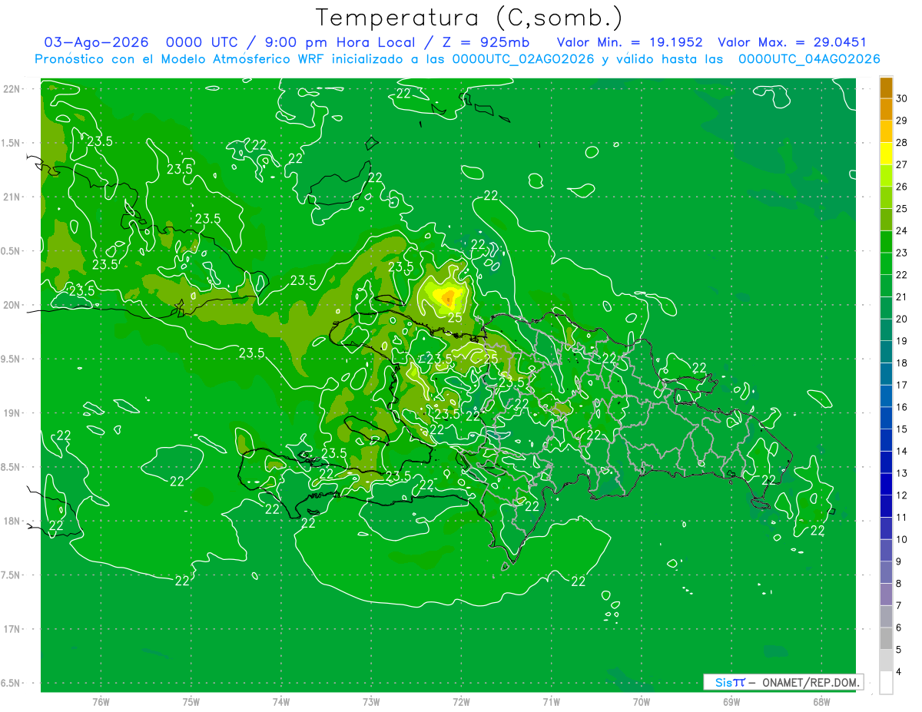Click the '71W' longitude axis label
The width and height of the screenshot is (922, 712).
[x=551, y=701]
